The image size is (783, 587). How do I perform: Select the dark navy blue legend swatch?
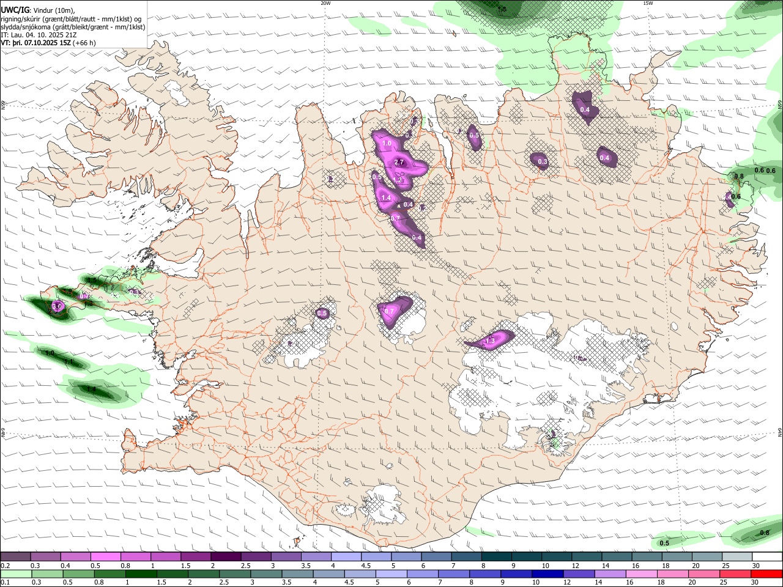[x=547, y=574]
